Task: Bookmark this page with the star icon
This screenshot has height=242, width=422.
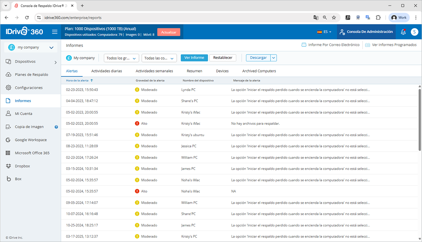Action: point(334,18)
